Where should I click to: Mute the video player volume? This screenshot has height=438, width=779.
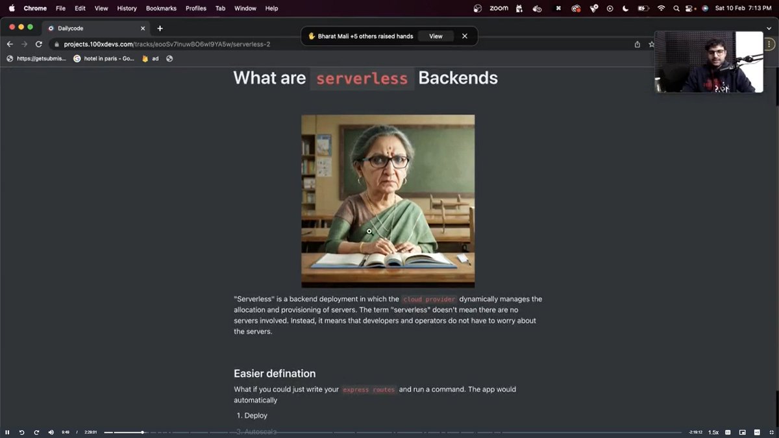tap(51, 432)
